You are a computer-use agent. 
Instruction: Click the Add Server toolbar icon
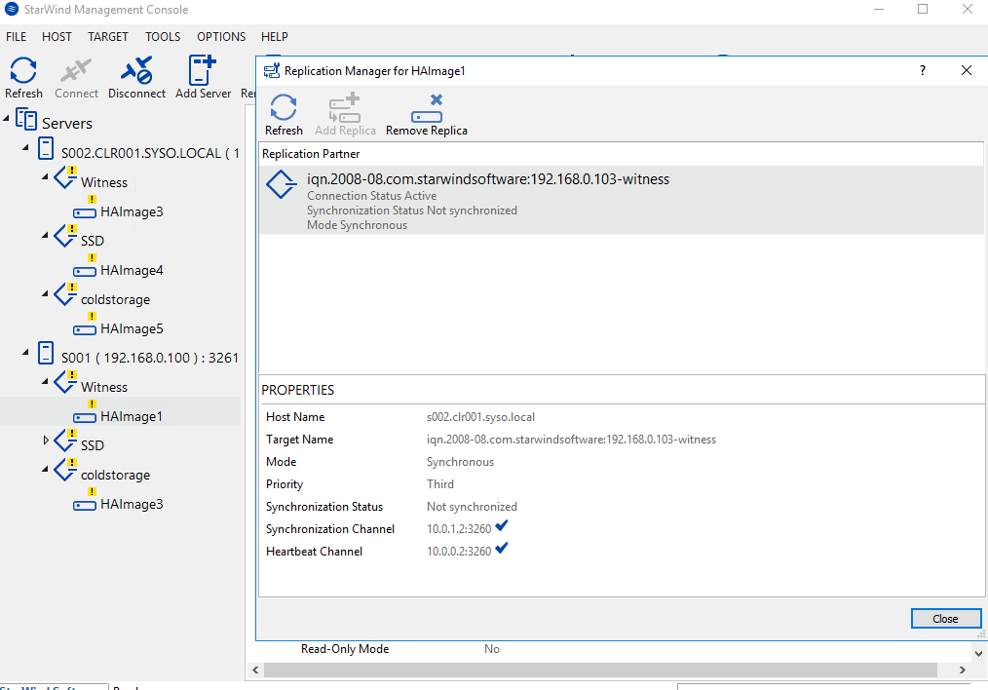(203, 70)
